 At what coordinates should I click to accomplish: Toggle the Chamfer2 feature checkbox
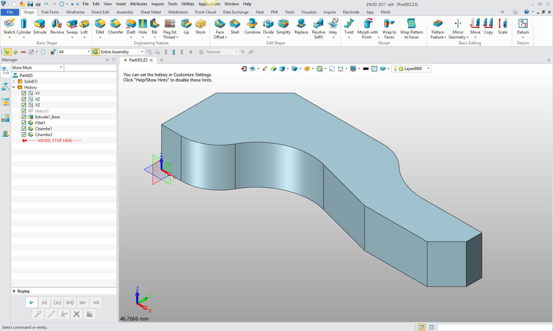(24, 135)
